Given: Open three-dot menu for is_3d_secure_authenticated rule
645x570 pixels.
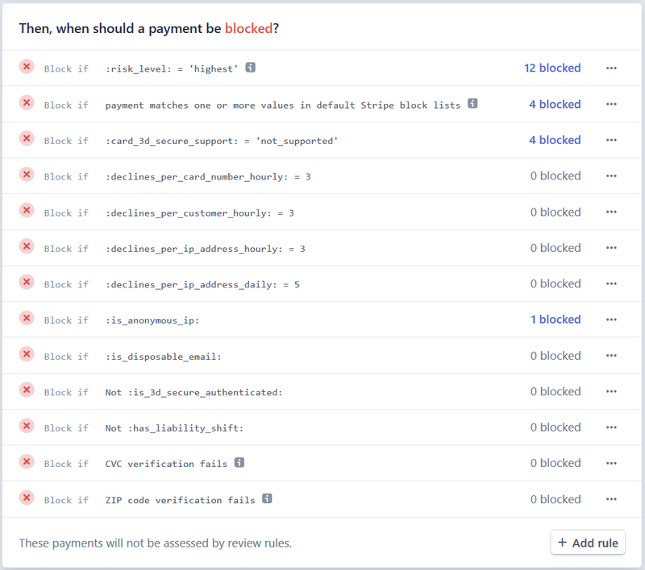Looking at the screenshot, I should [x=611, y=391].
